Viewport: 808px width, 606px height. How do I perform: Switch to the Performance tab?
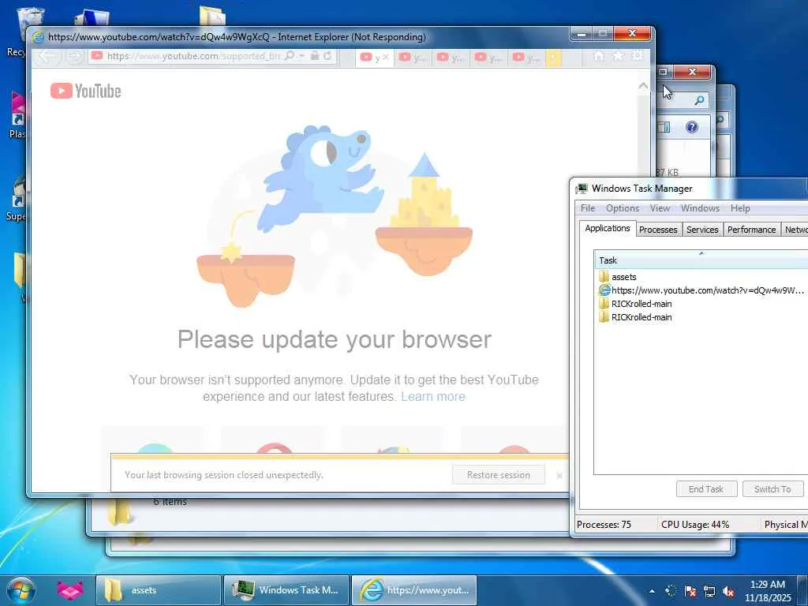pos(751,230)
